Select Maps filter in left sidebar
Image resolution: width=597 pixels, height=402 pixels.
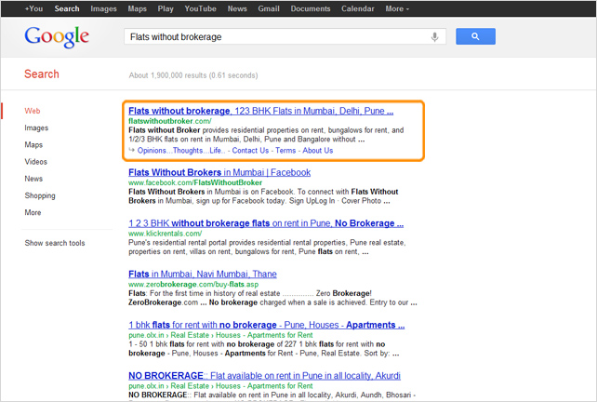(33, 145)
